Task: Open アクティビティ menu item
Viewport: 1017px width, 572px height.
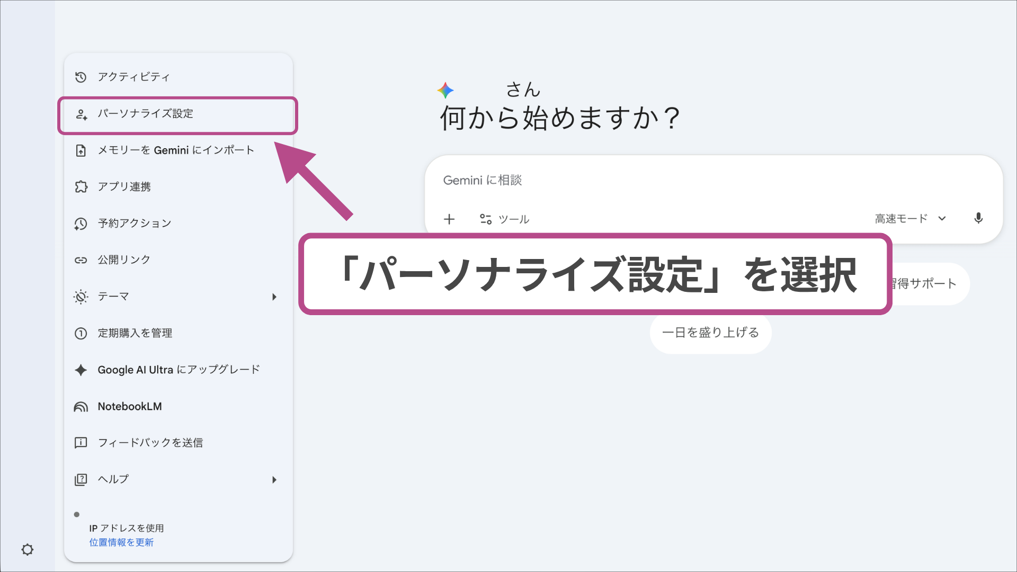Action: pos(179,77)
